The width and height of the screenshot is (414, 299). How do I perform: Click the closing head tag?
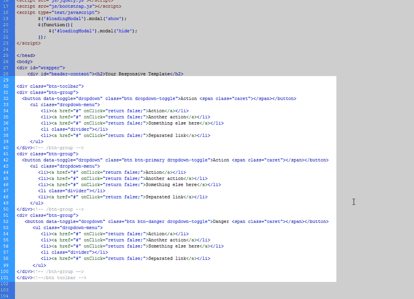click(x=26, y=55)
